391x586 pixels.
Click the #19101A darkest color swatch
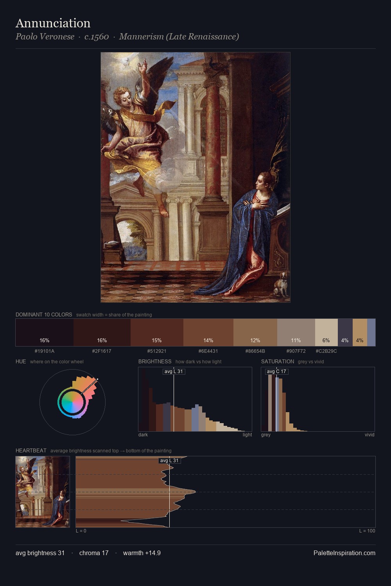coord(45,332)
